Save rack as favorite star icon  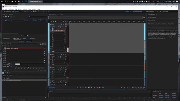(x=46, y=44)
